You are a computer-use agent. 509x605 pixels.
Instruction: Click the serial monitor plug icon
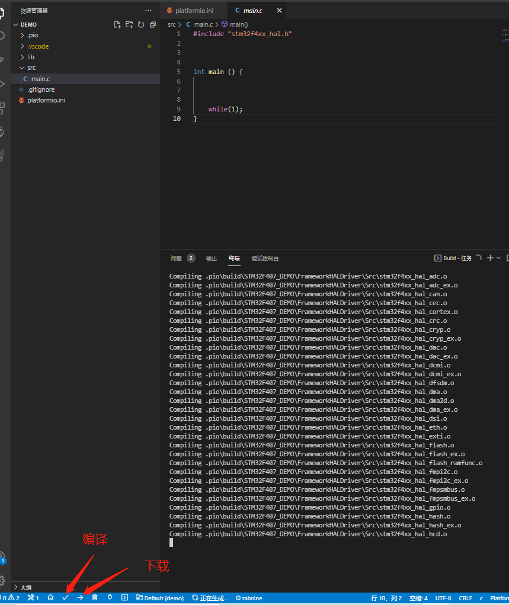pyautogui.click(x=110, y=598)
